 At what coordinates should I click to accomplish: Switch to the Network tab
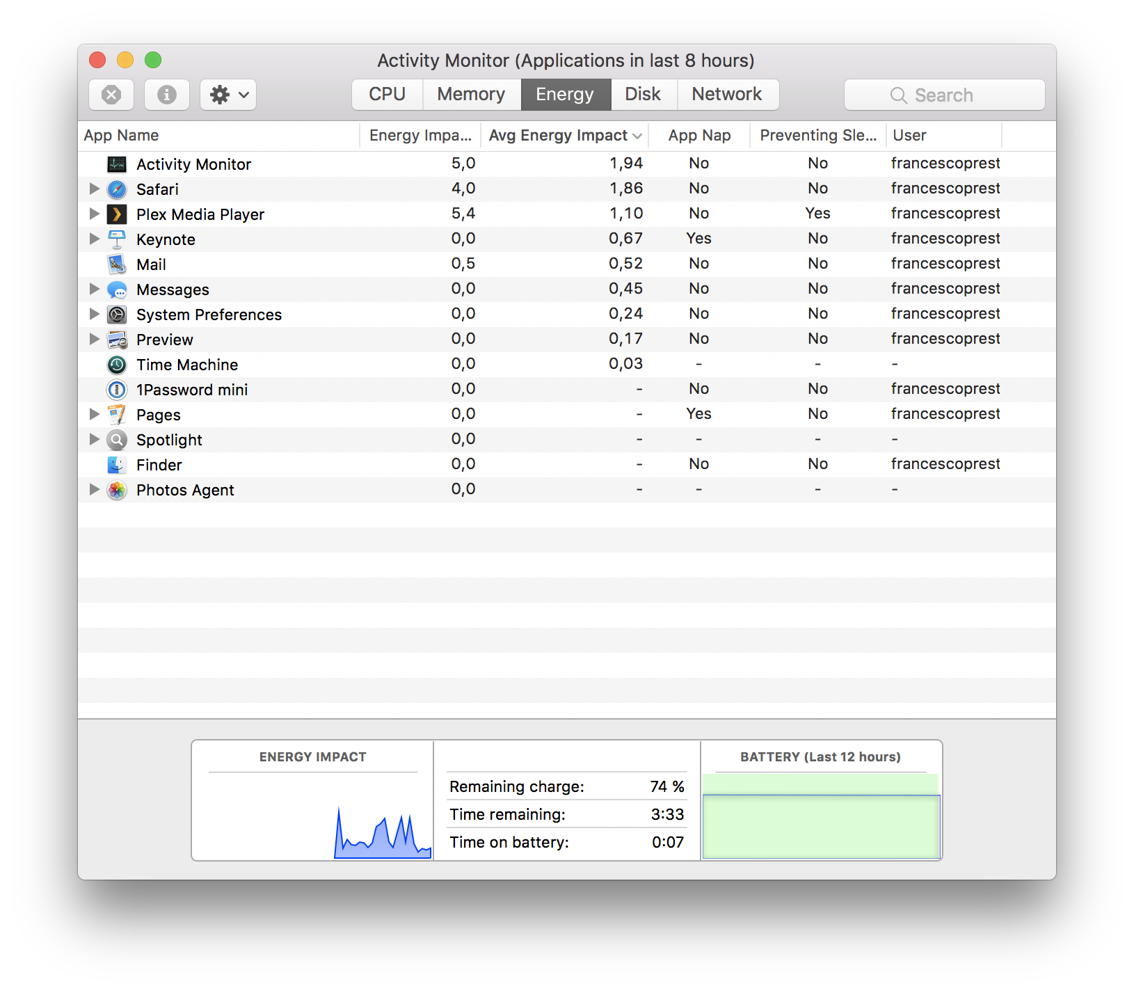tap(728, 95)
